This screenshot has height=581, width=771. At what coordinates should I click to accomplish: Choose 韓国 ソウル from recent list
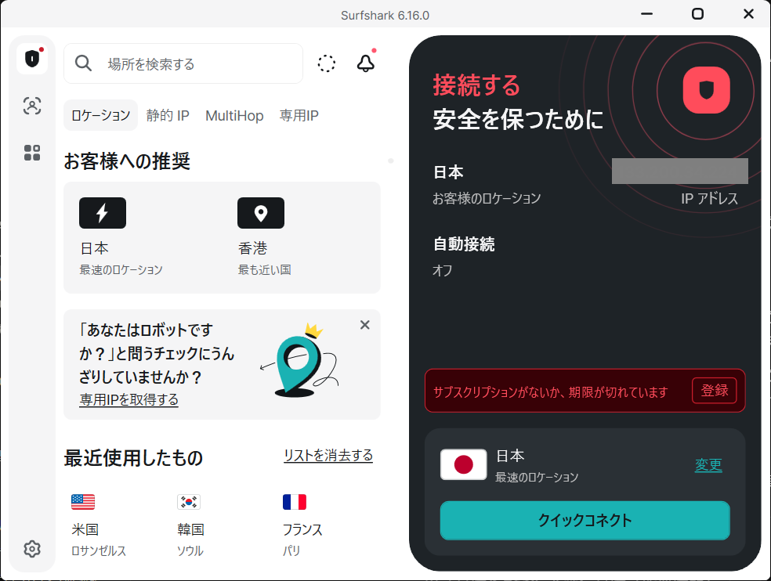coord(190,539)
